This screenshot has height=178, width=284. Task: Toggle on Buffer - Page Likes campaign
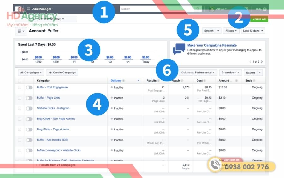(x=29, y=98)
